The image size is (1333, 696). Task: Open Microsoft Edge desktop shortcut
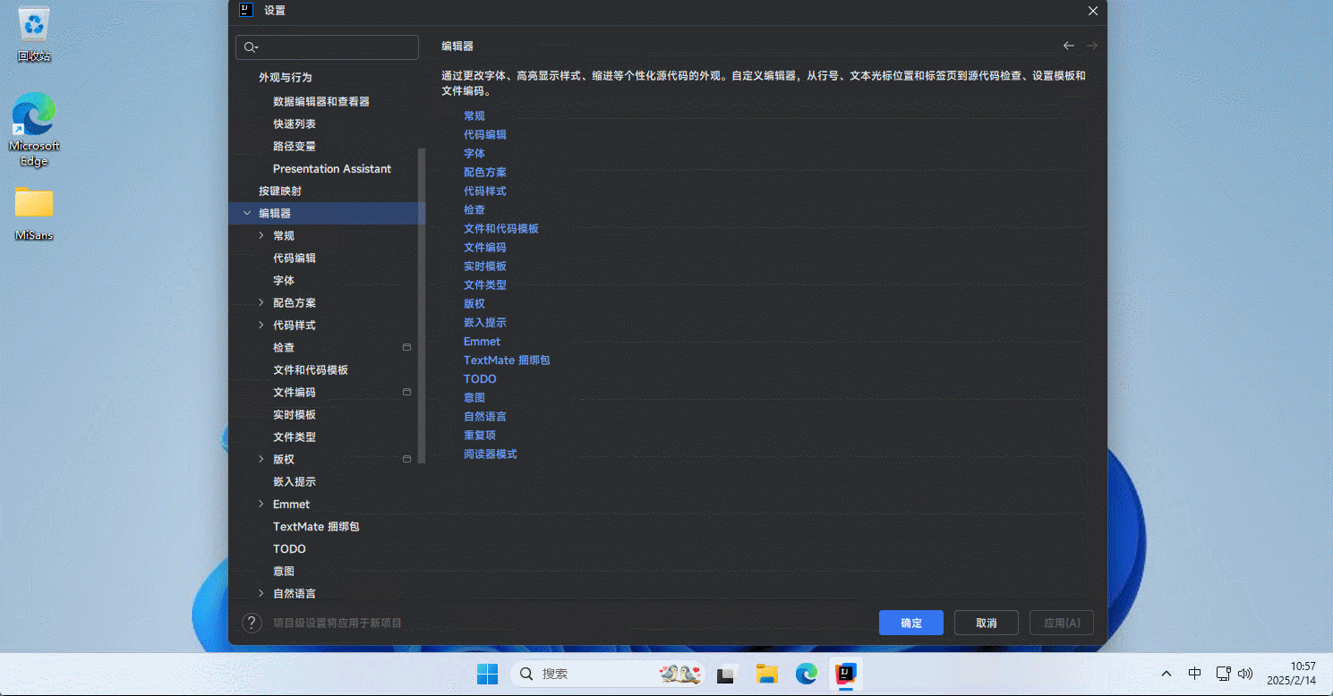pos(34,129)
